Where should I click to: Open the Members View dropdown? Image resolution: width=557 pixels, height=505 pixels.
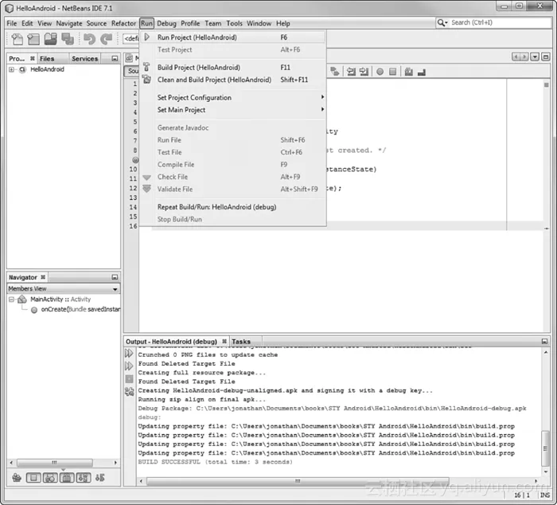tap(115, 289)
